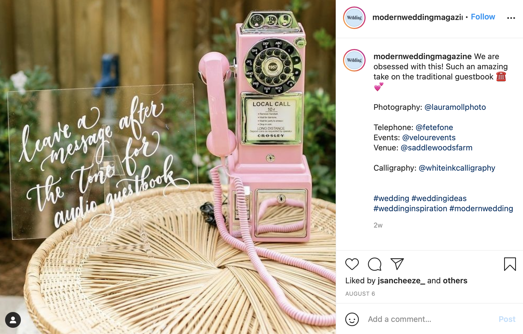Visit @saddlewoodsfarm venue profile
This screenshot has height=334, width=523.
coord(436,148)
